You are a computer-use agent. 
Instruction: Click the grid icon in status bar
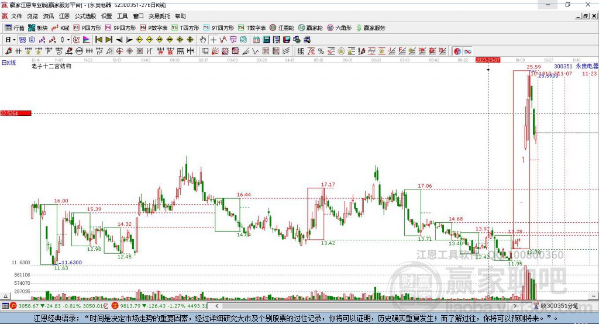pyautogui.click(x=5, y=306)
